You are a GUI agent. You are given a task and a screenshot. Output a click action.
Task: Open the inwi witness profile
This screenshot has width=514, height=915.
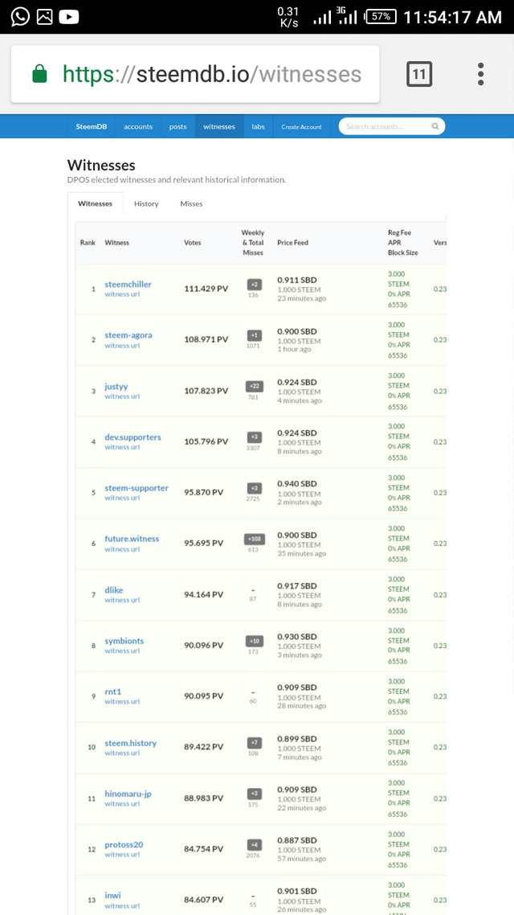click(x=113, y=895)
